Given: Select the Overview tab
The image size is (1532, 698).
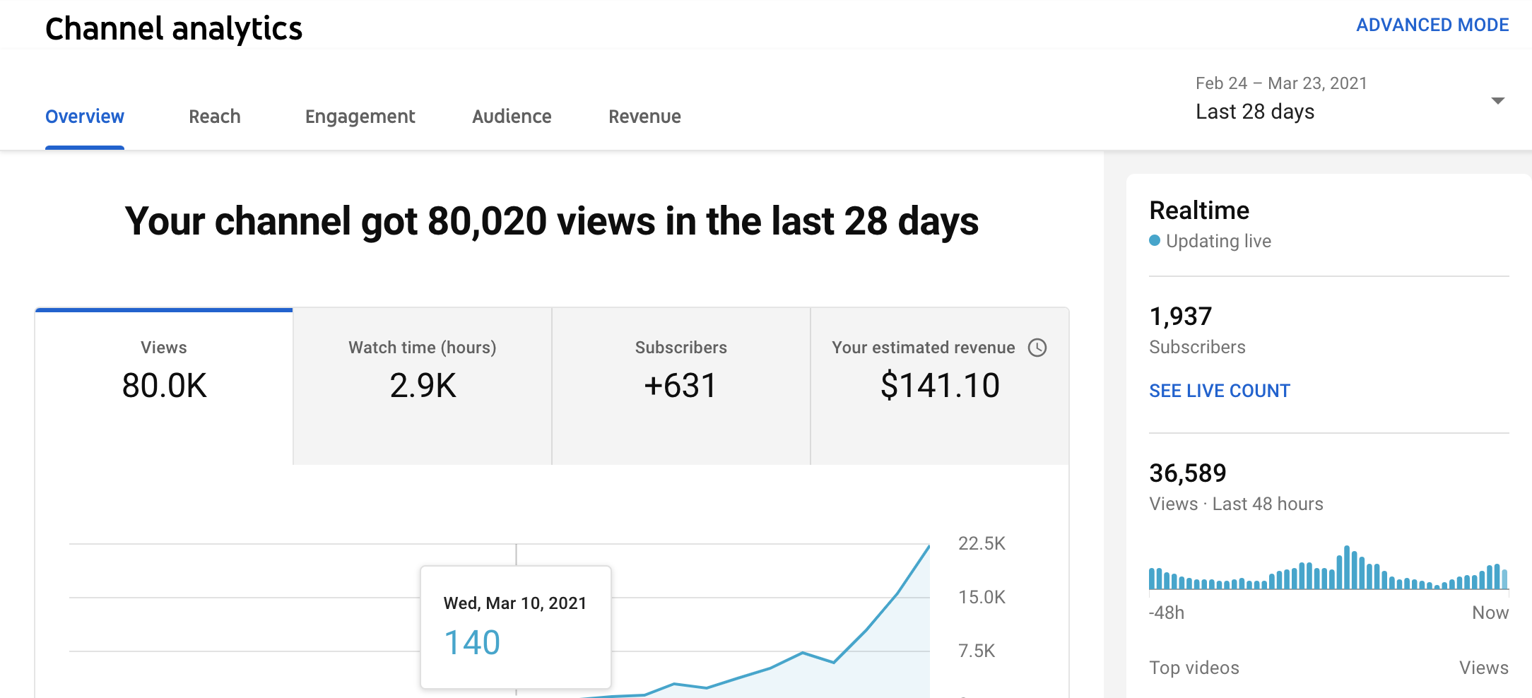Looking at the screenshot, I should pyautogui.click(x=85, y=117).
